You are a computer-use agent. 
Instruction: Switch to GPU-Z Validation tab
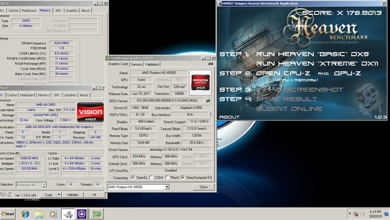pos(152,64)
